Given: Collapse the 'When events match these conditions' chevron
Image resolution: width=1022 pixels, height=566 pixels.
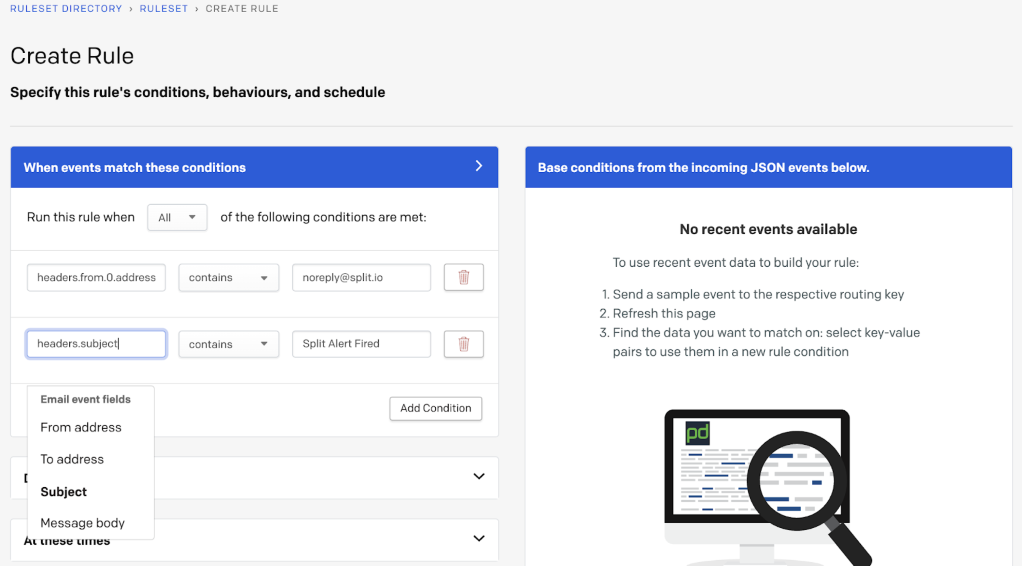Looking at the screenshot, I should [479, 166].
